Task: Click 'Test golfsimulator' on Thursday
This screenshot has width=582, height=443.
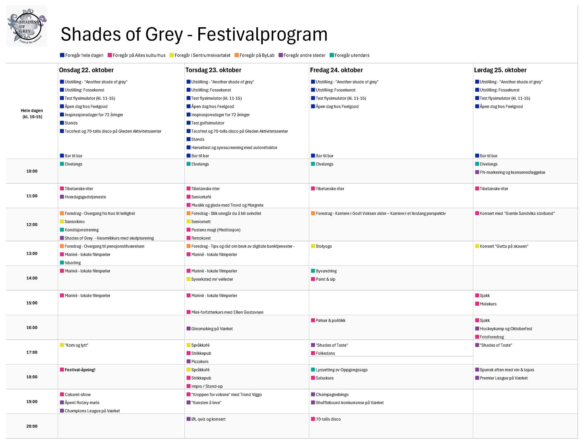Action: [x=208, y=123]
